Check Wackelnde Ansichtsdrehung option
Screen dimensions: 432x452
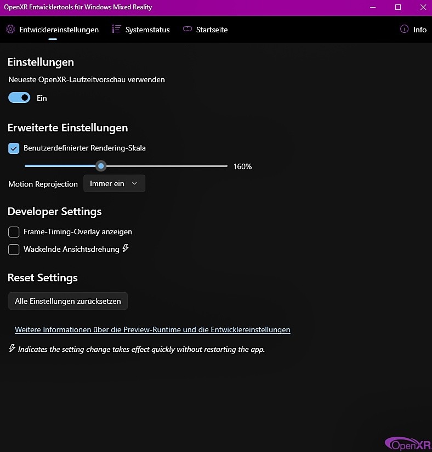tap(14, 250)
